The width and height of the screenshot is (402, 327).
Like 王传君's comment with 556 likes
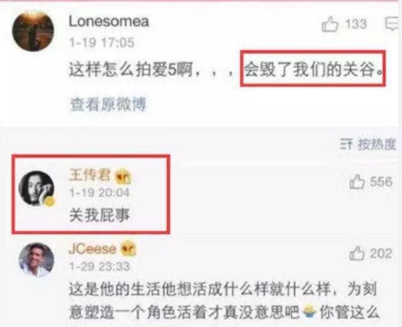click(x=357, y=181)
